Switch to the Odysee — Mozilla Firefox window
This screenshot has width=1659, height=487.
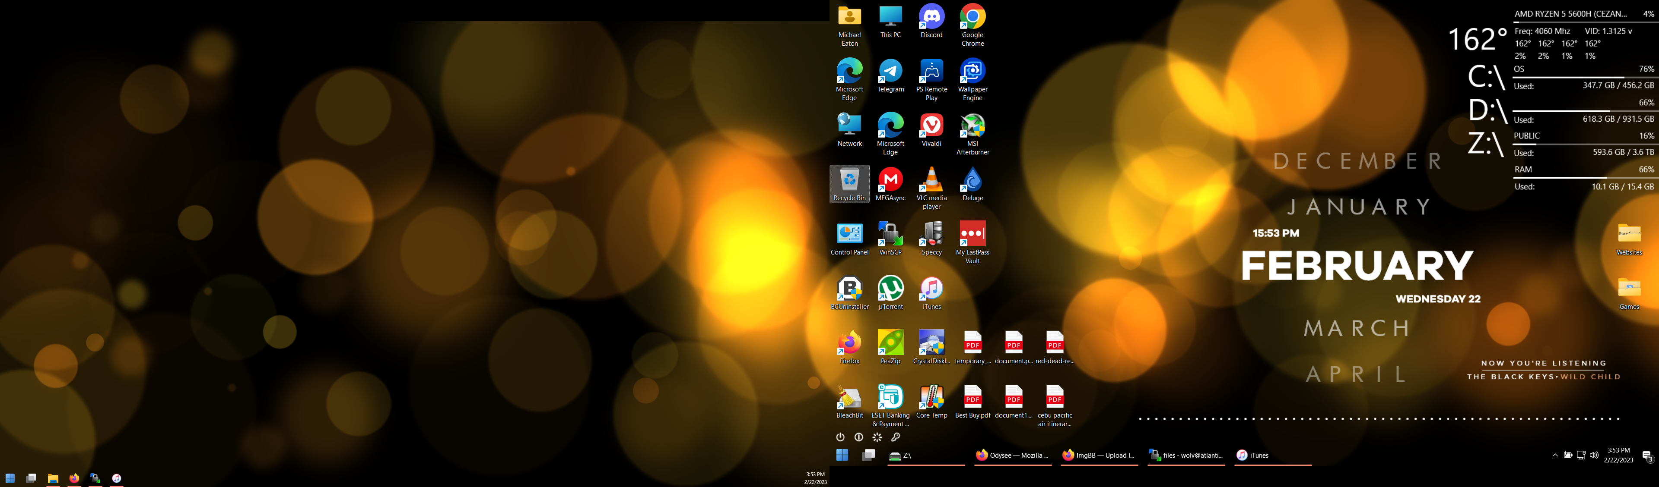1013,456
